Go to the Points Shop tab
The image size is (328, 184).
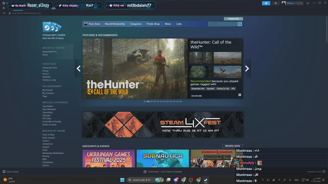pos(153,24)
